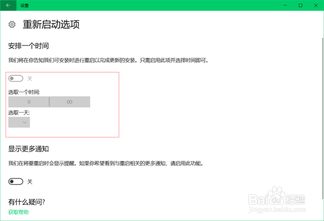The width and height of the screenshot is (324, 221).
Task: Select the minute field showing 00
Action: (x=70, y=102)
